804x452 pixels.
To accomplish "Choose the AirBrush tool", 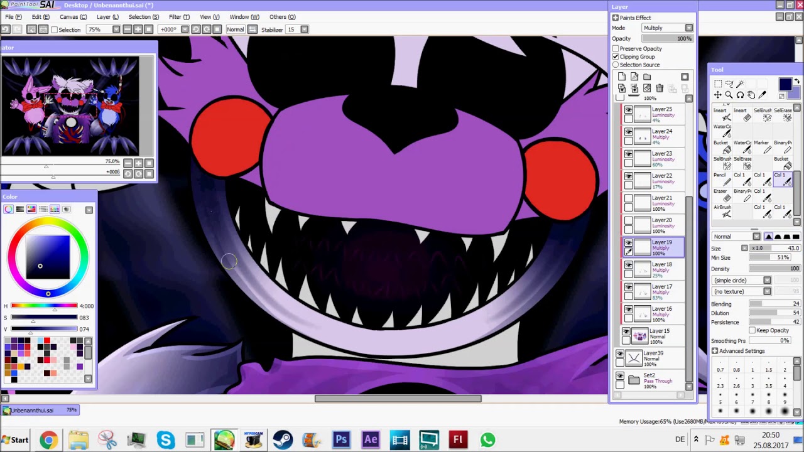I will pyautogui.click(x=723, y=212).
